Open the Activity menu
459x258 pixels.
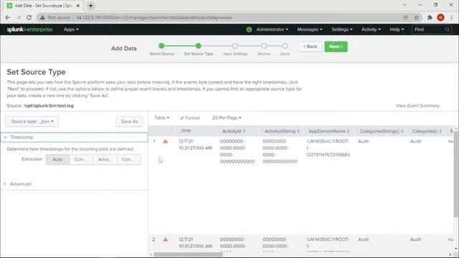click(371, 29)
